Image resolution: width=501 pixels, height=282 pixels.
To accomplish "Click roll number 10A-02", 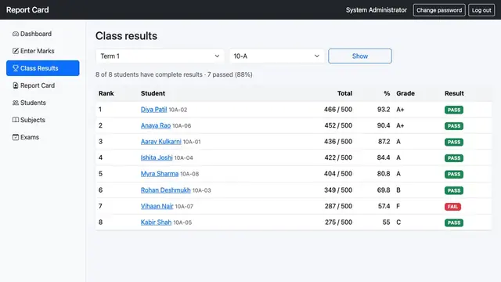I will pos(178,110).
